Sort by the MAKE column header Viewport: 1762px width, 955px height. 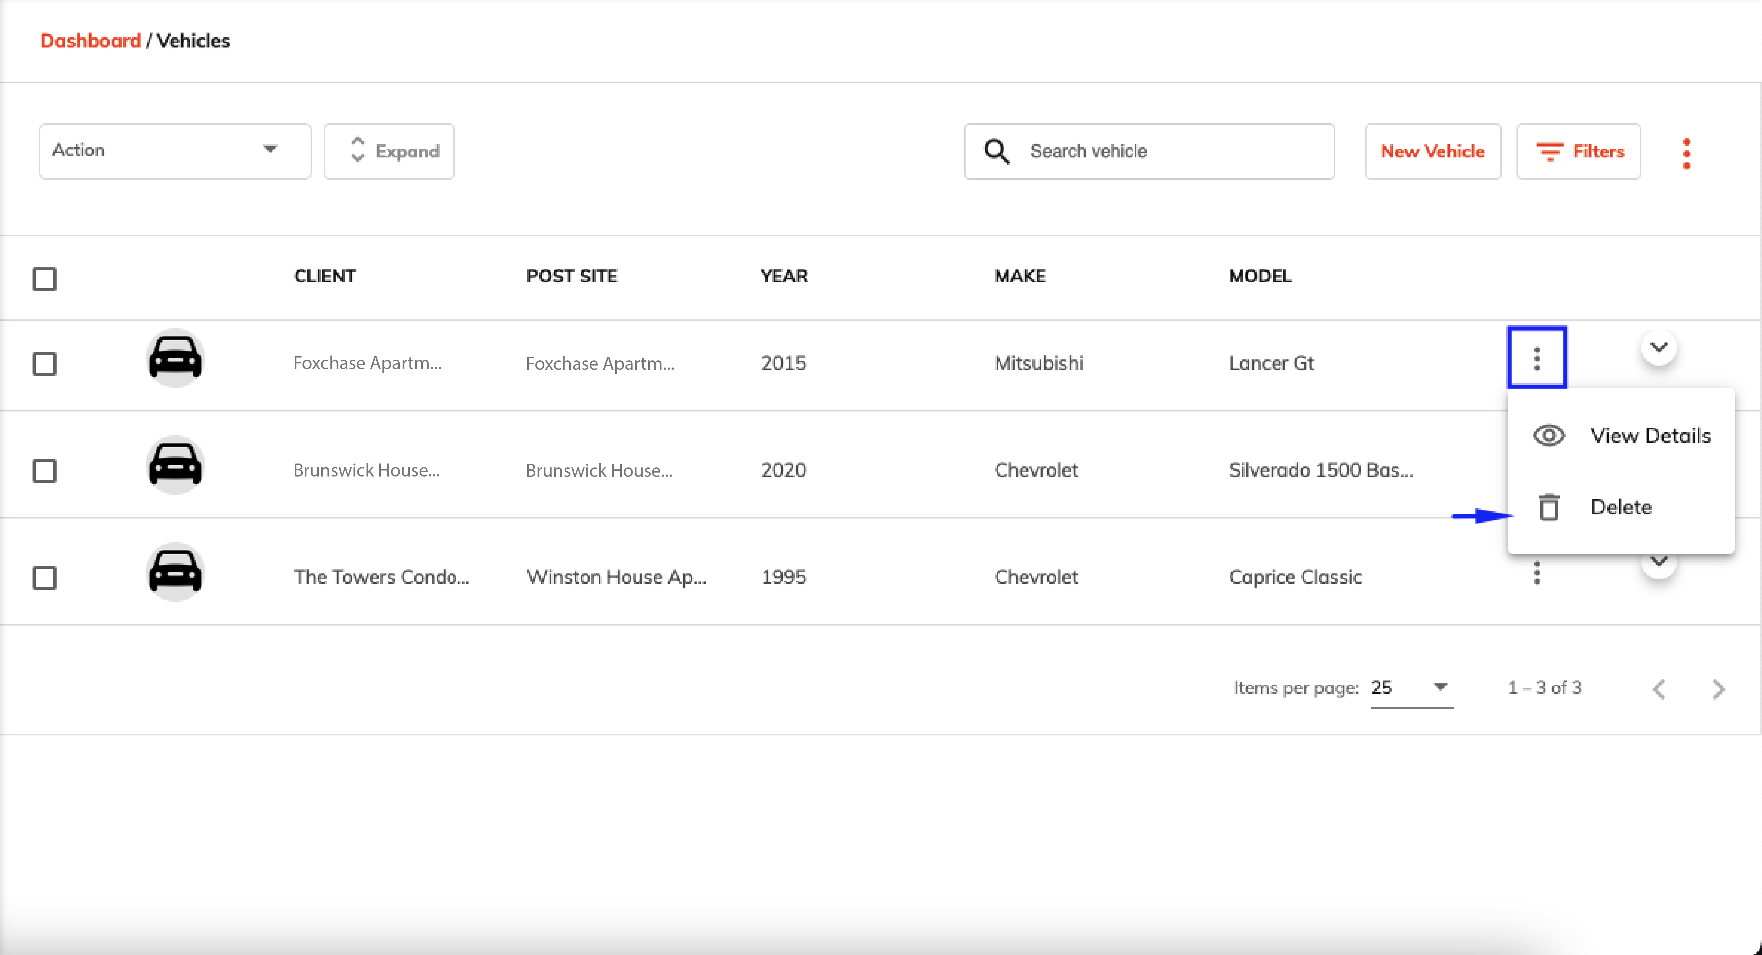pyautogui.click(x=1020, y=276)
